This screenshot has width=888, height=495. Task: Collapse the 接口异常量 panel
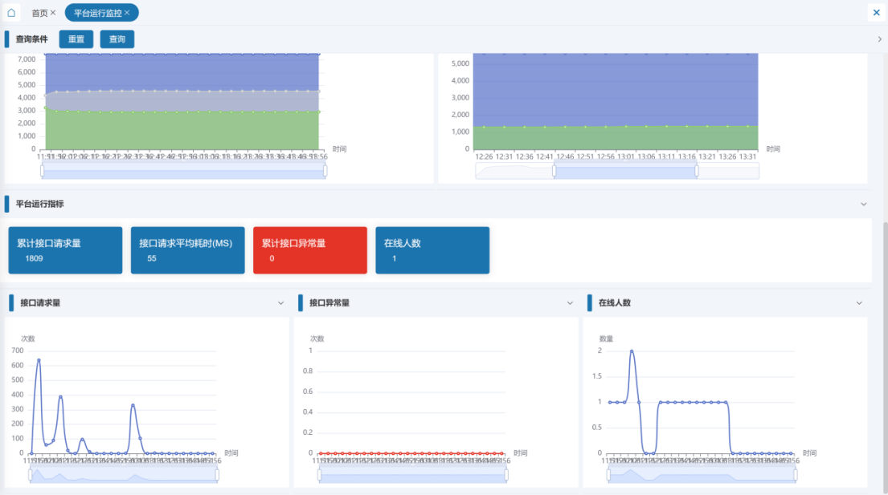pos(570,303)
